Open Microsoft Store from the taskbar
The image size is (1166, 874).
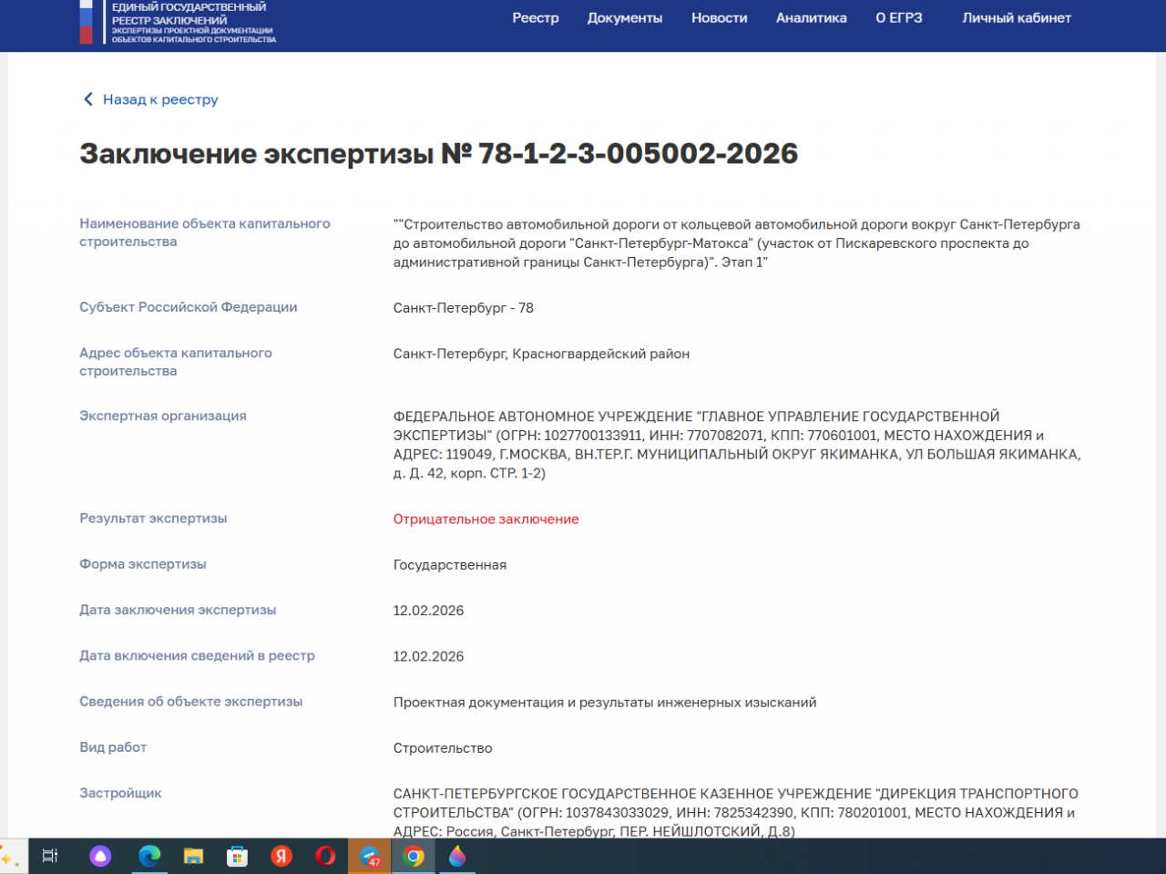237,856
